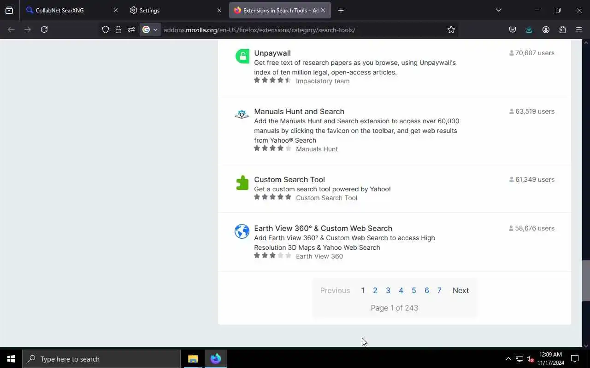
Task: Go forward page arrow
Action: coord(28,29)
